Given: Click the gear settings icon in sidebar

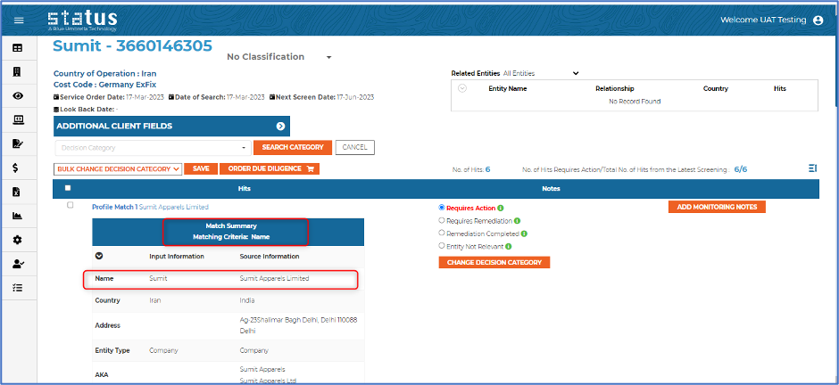Looking at the screenshot, I should pyautogui.click(x=17, y=240).
